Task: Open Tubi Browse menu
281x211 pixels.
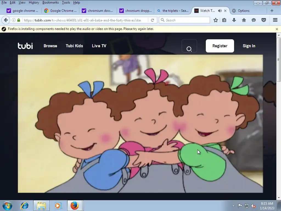Action: [50, 46]
